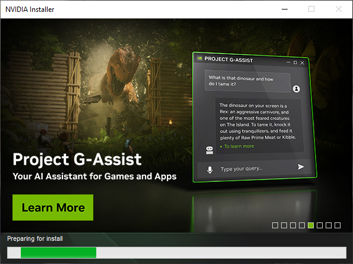The image size is (353, 264).
Task: Click the Project G-Assist headline text
Action: tap(77, 159)
